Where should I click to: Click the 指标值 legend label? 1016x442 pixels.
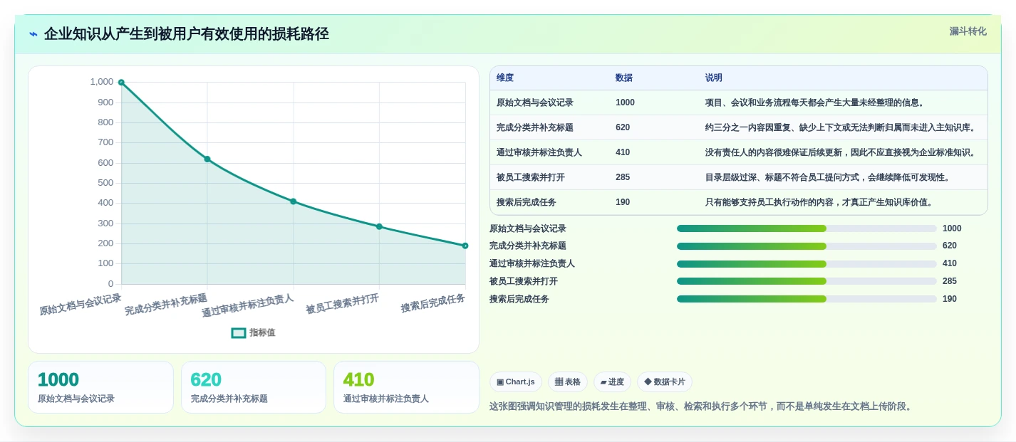click(262, 332)
